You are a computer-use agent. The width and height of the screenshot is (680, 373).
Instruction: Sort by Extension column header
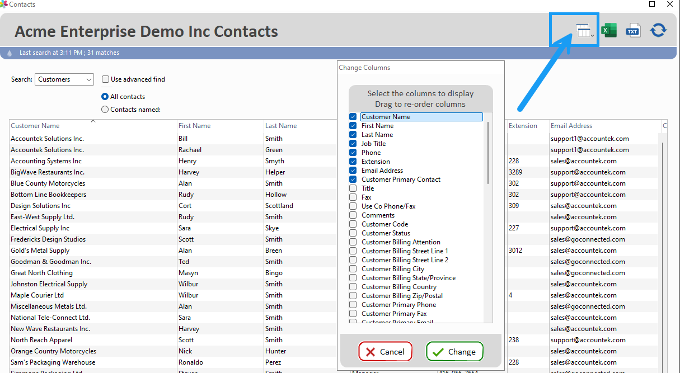527,126
